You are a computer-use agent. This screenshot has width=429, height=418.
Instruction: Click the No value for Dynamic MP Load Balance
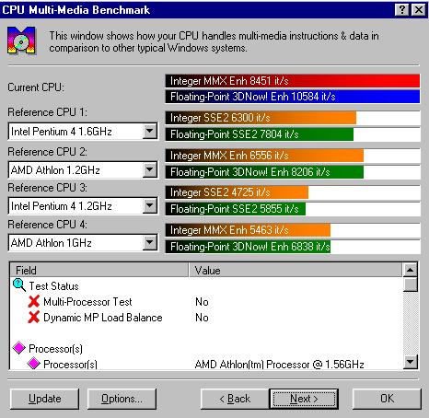point(202,318)
